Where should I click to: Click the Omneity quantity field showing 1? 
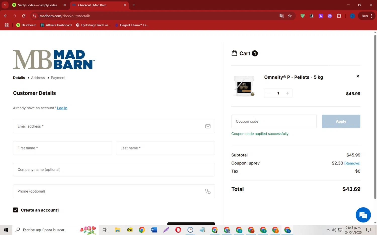(x=278, y=93)
